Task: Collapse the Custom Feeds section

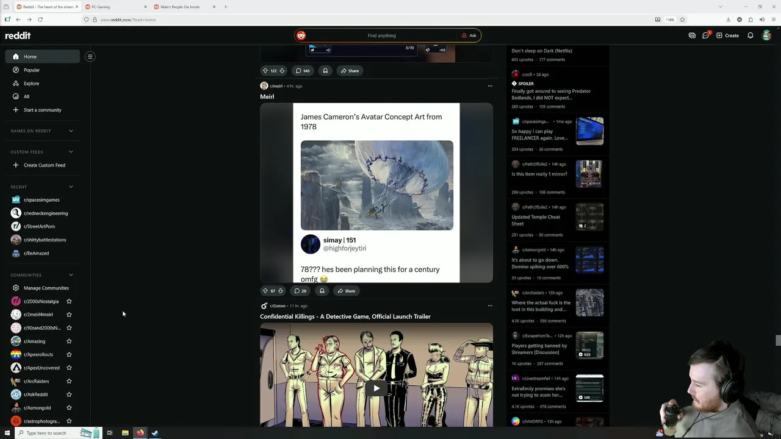Action: tap(71, 152)
